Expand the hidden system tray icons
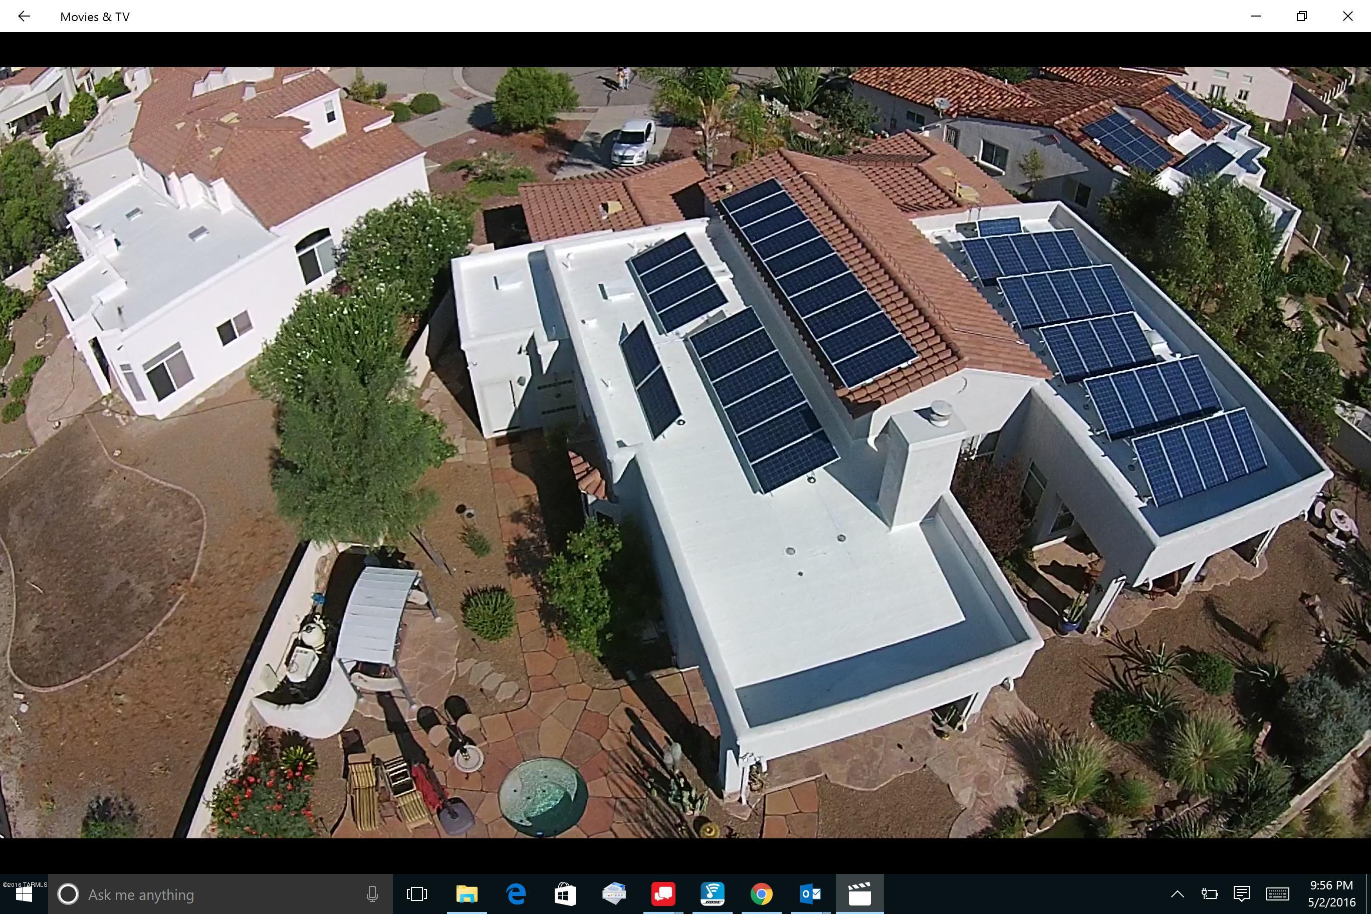The image size is (1371, 914). coord(1178,894)
